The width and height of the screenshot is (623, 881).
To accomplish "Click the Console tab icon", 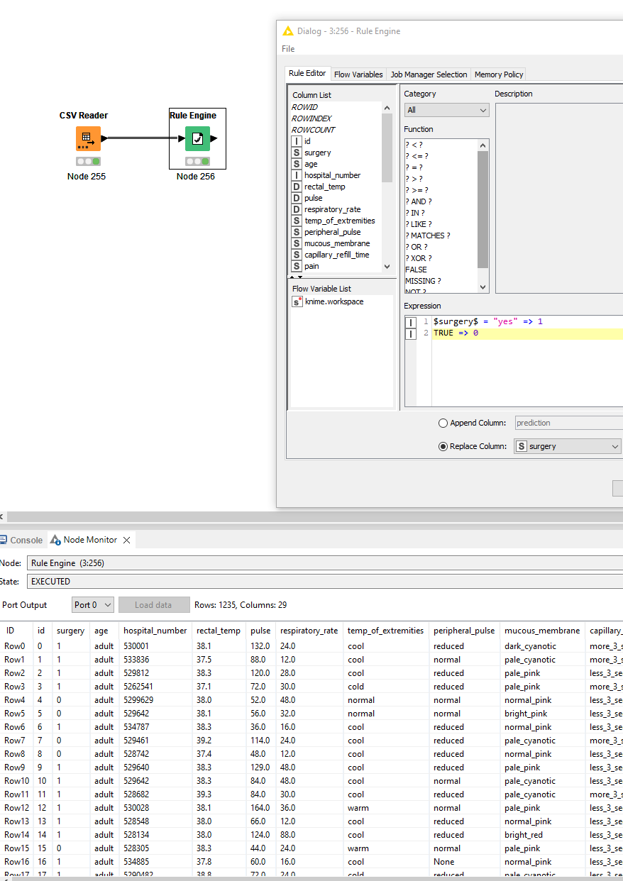I will (x=4, y=540).
